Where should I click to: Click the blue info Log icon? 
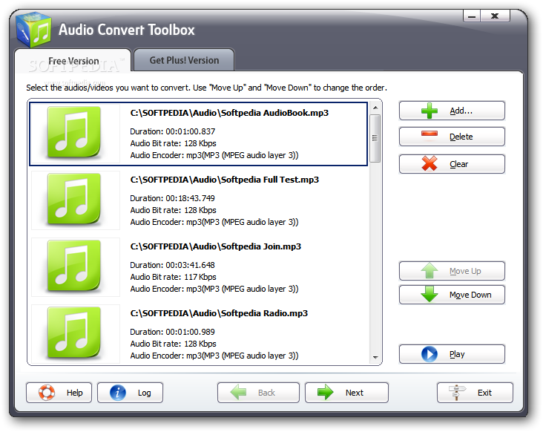tap(118, 393)
